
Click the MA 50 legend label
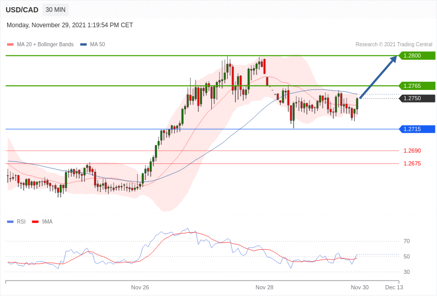click(x=98, y=44)
